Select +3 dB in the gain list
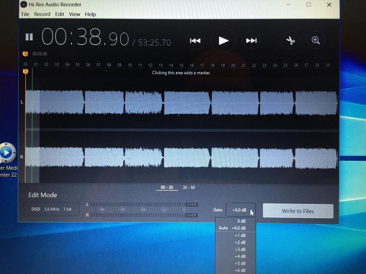This screenshot has height=274, width=366. point(240,249)
